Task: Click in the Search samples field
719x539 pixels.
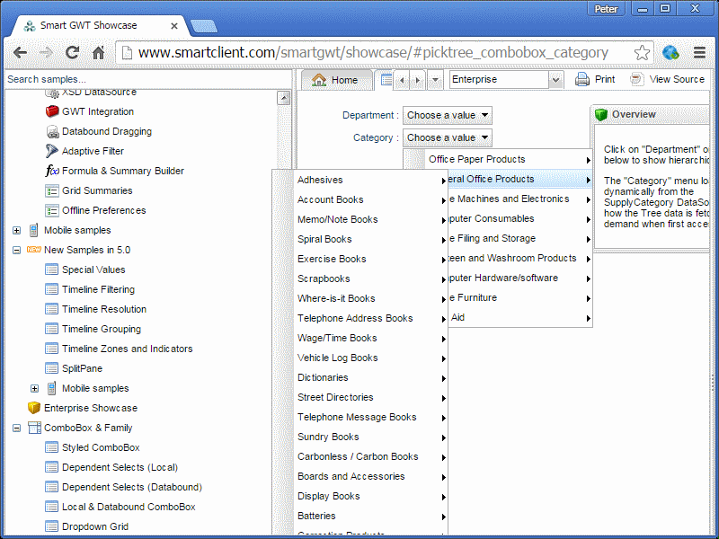Action: click(x=135, y=79)
